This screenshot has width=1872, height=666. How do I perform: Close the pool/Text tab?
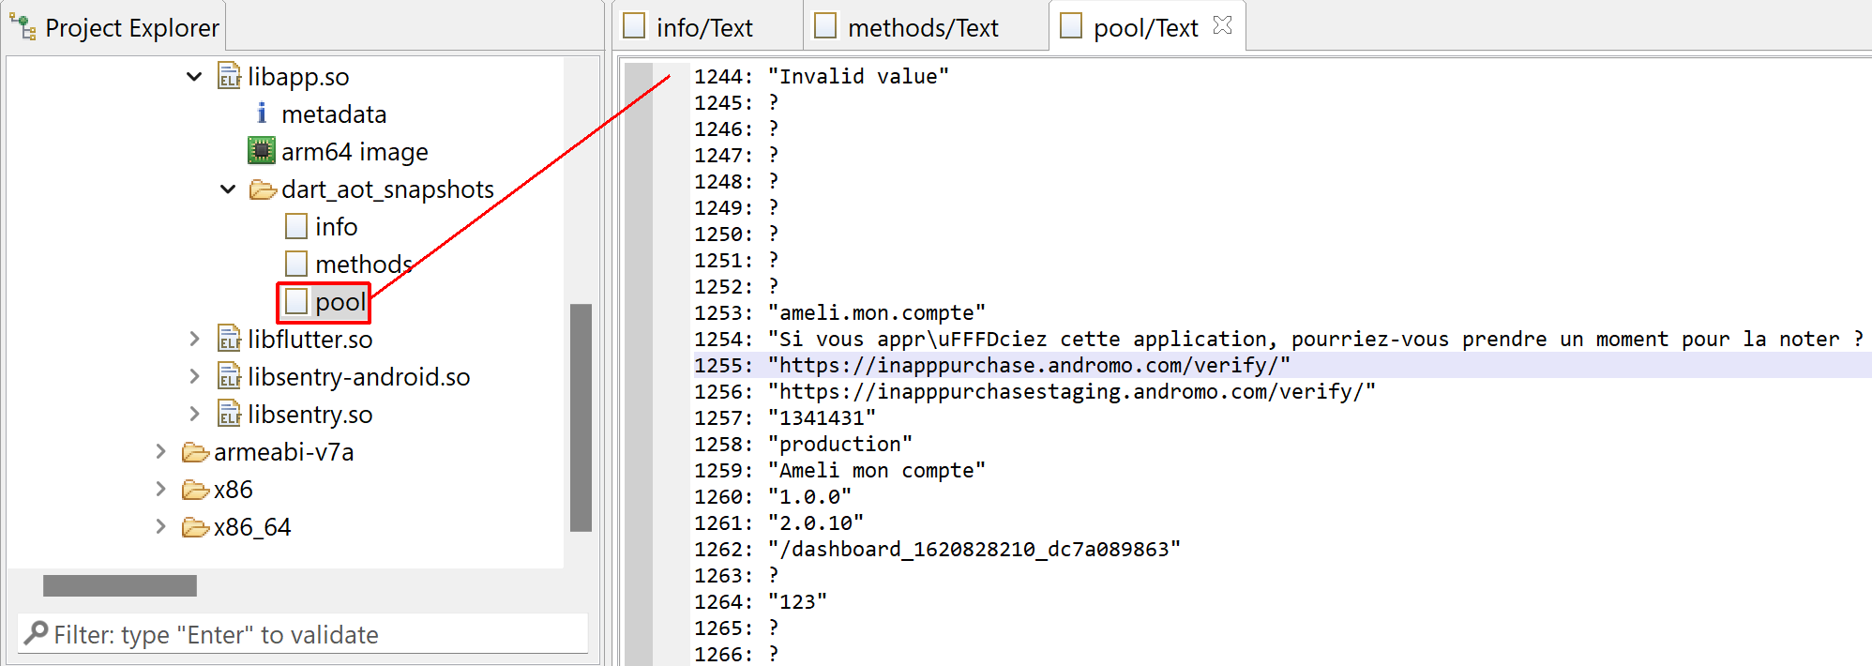pos(1222,25)
